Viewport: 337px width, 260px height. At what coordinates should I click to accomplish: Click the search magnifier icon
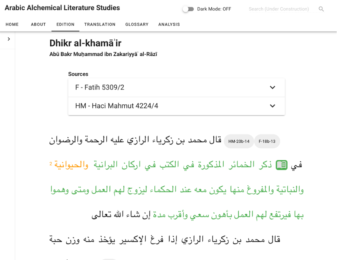[x=321, y=9]
